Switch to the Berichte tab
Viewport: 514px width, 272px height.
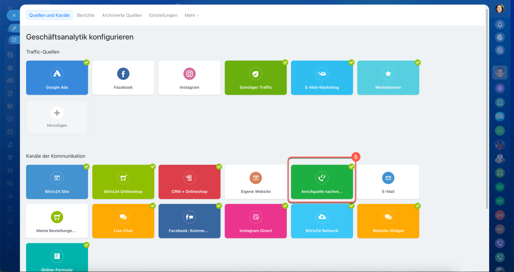click(x=86, y=15)
